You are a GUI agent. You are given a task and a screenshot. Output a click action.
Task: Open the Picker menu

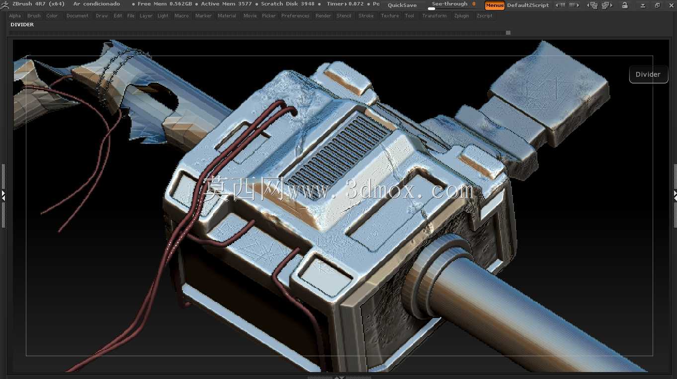269,16
